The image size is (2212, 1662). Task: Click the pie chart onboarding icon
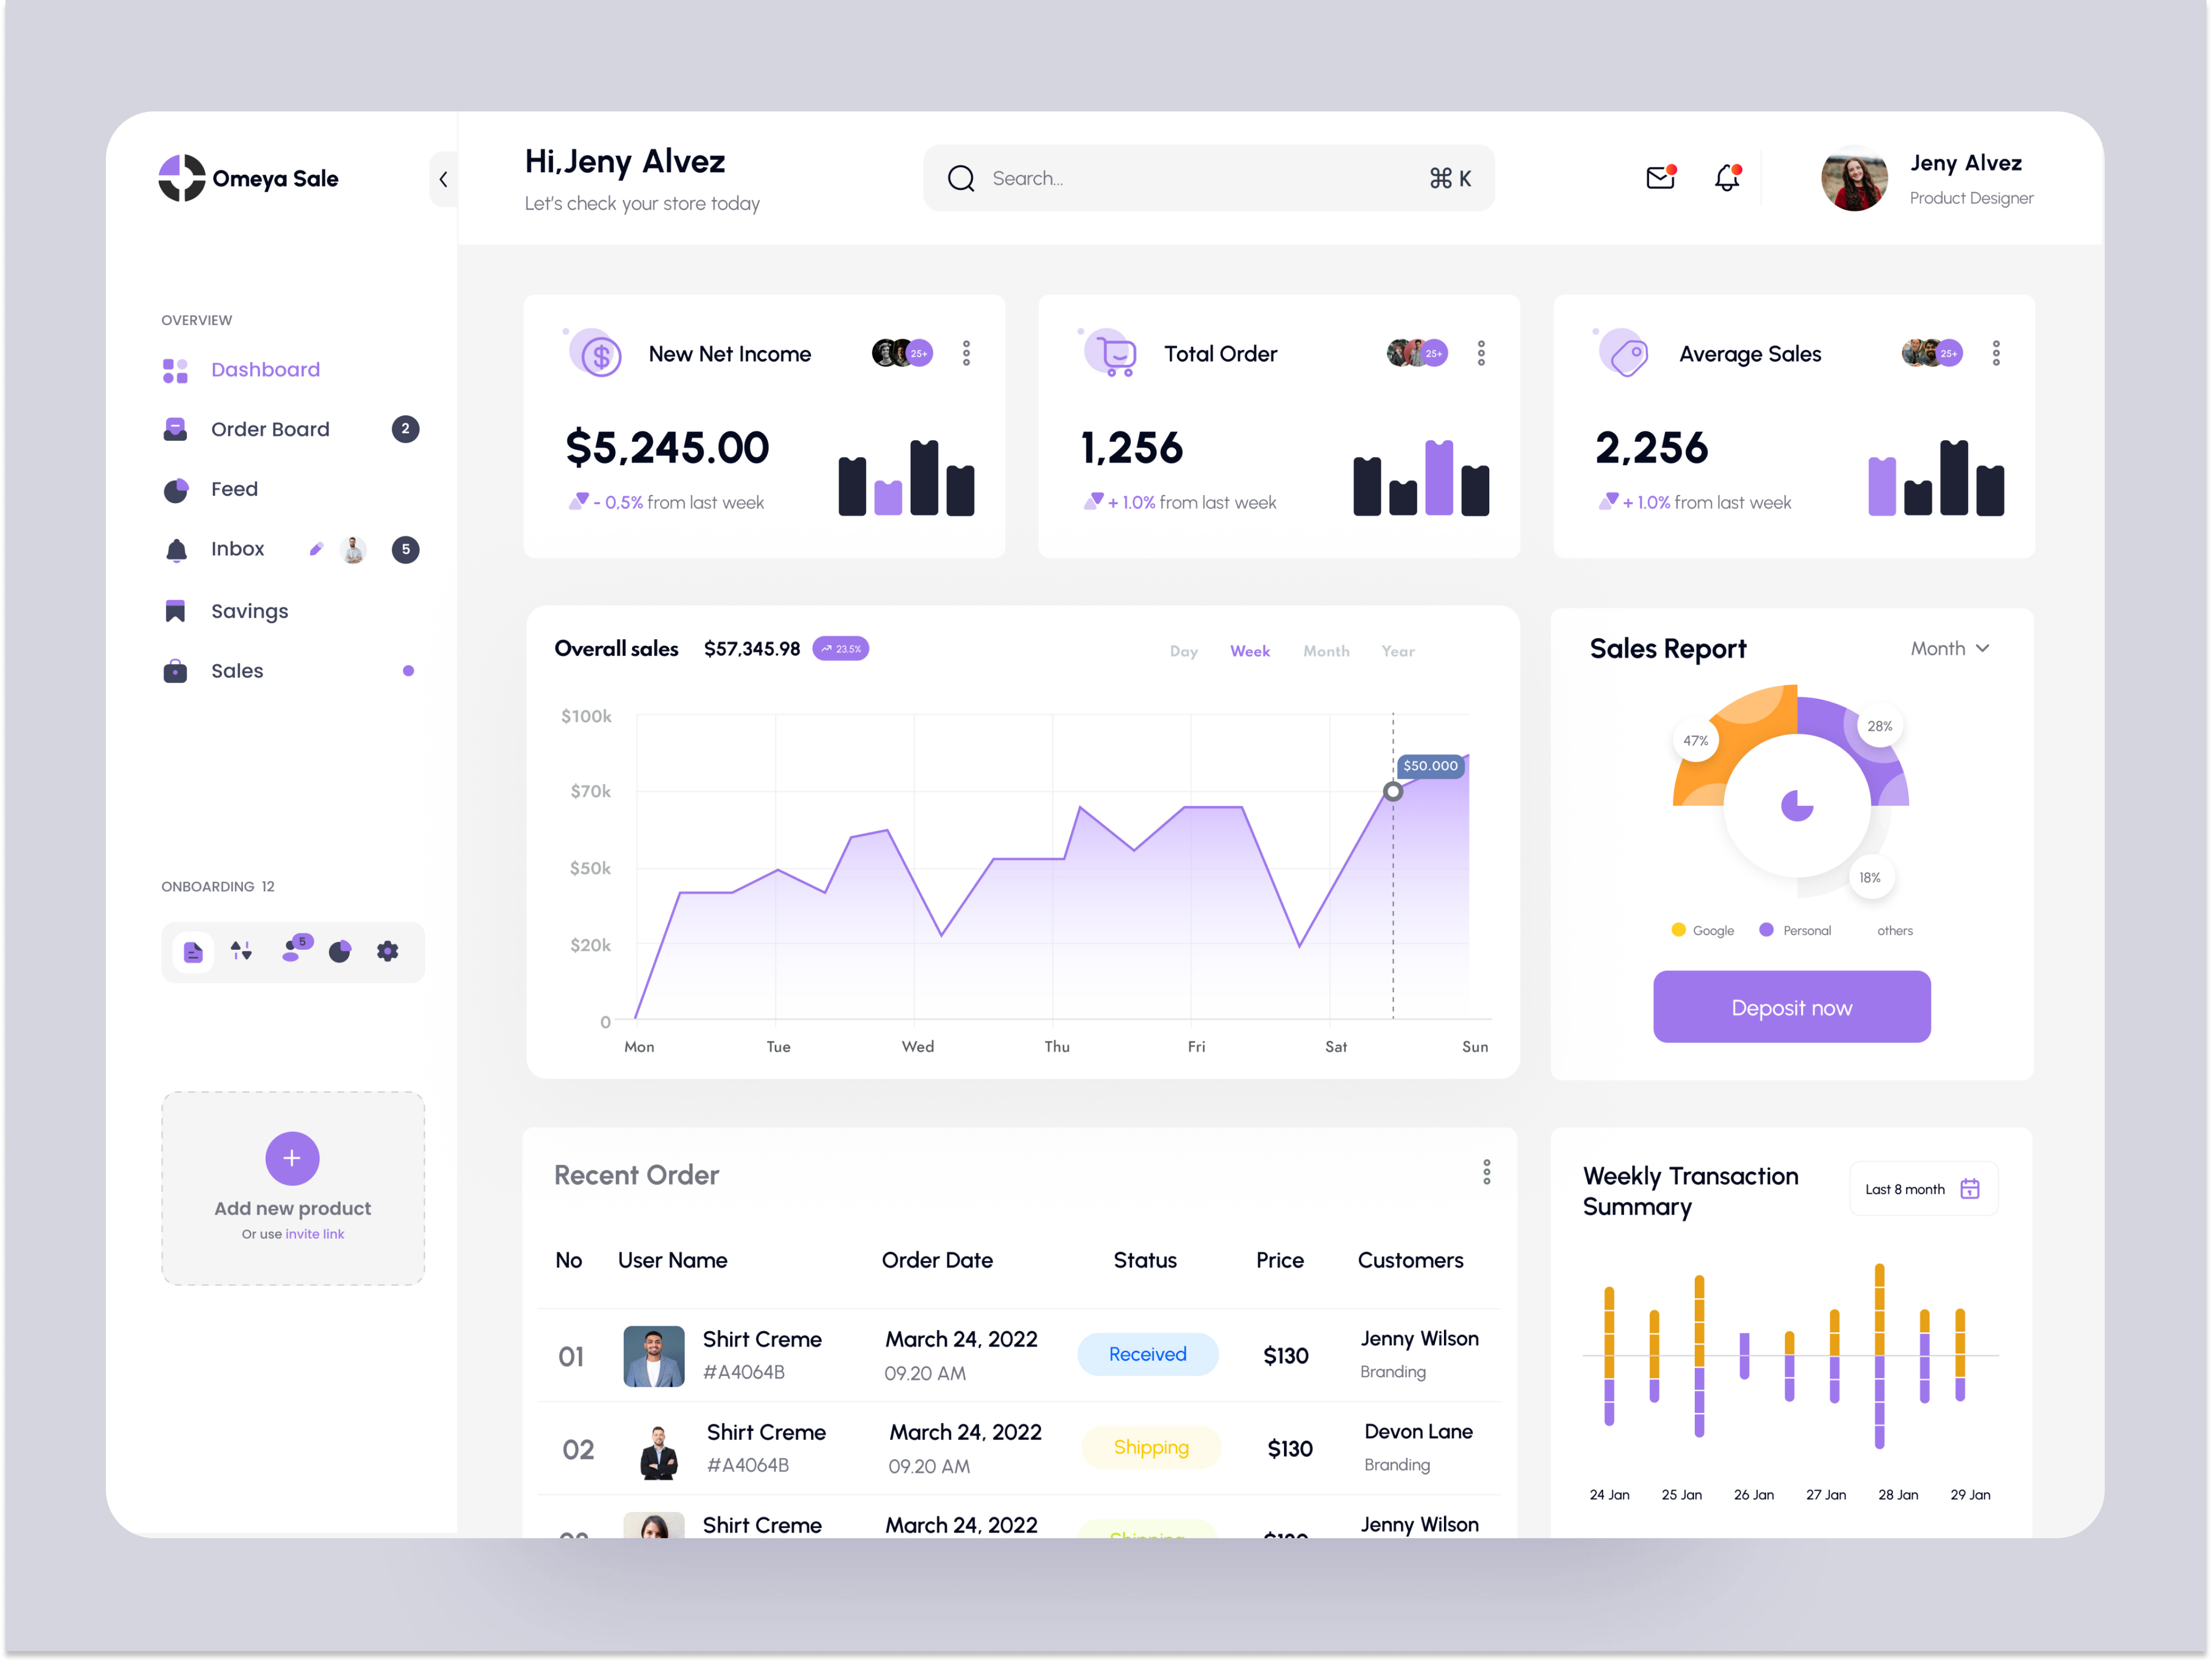click(339, 951)
